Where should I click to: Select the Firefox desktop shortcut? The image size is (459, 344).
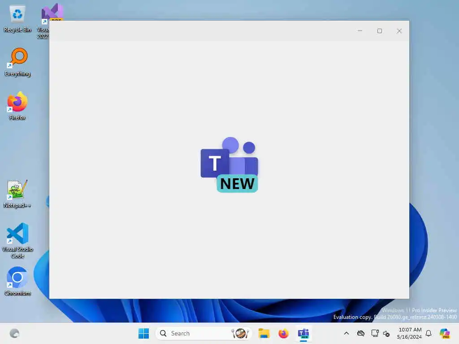pyautogui.click(x=17, y=106)
